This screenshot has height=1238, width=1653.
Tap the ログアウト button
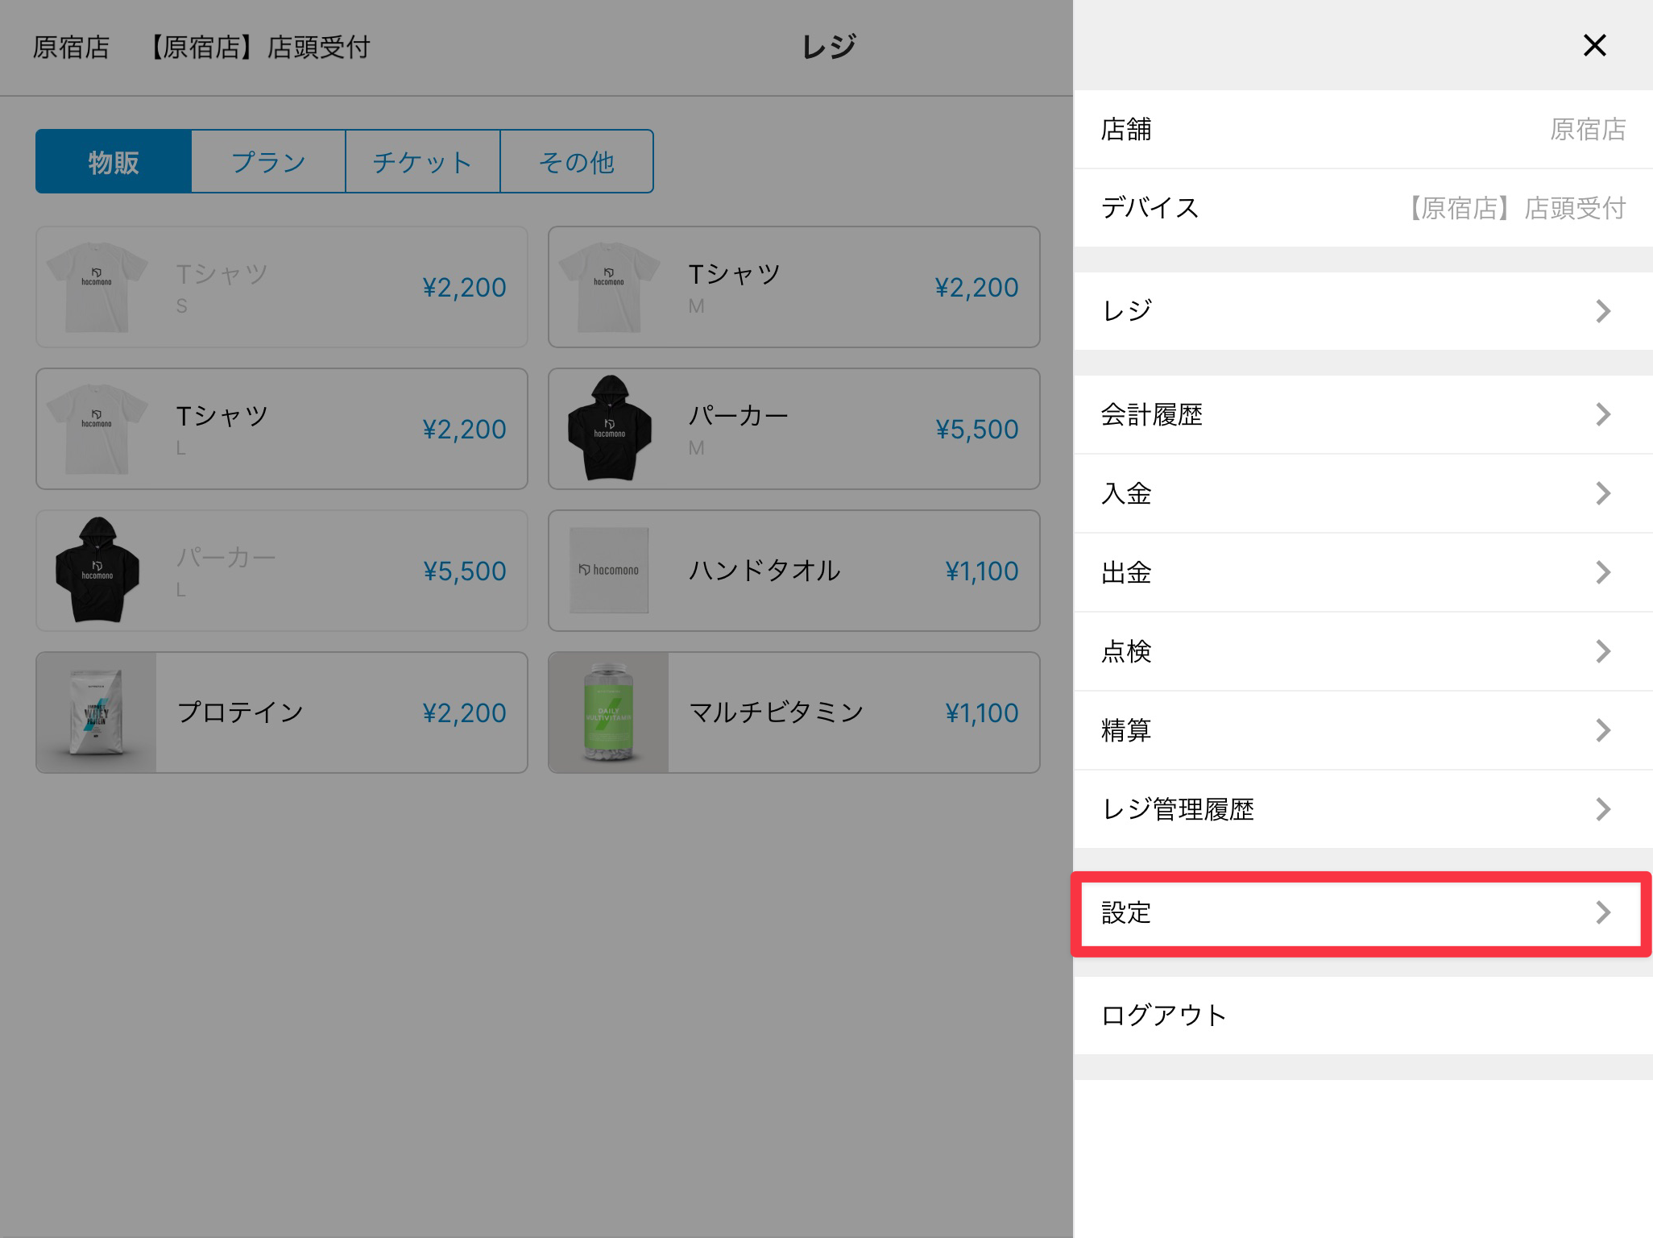[1164, 1016]
